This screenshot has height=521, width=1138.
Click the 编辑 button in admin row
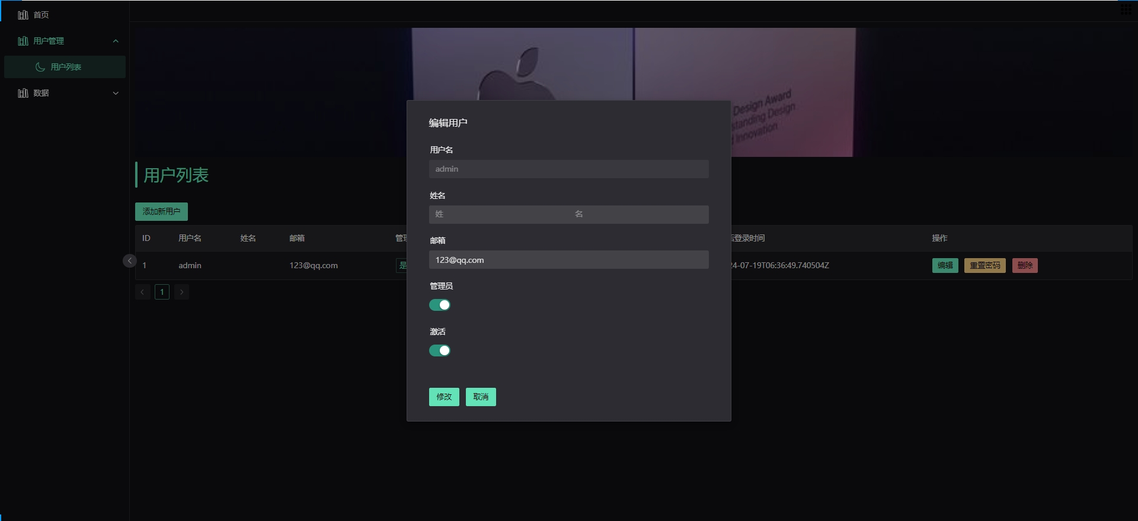pos(945,265)
